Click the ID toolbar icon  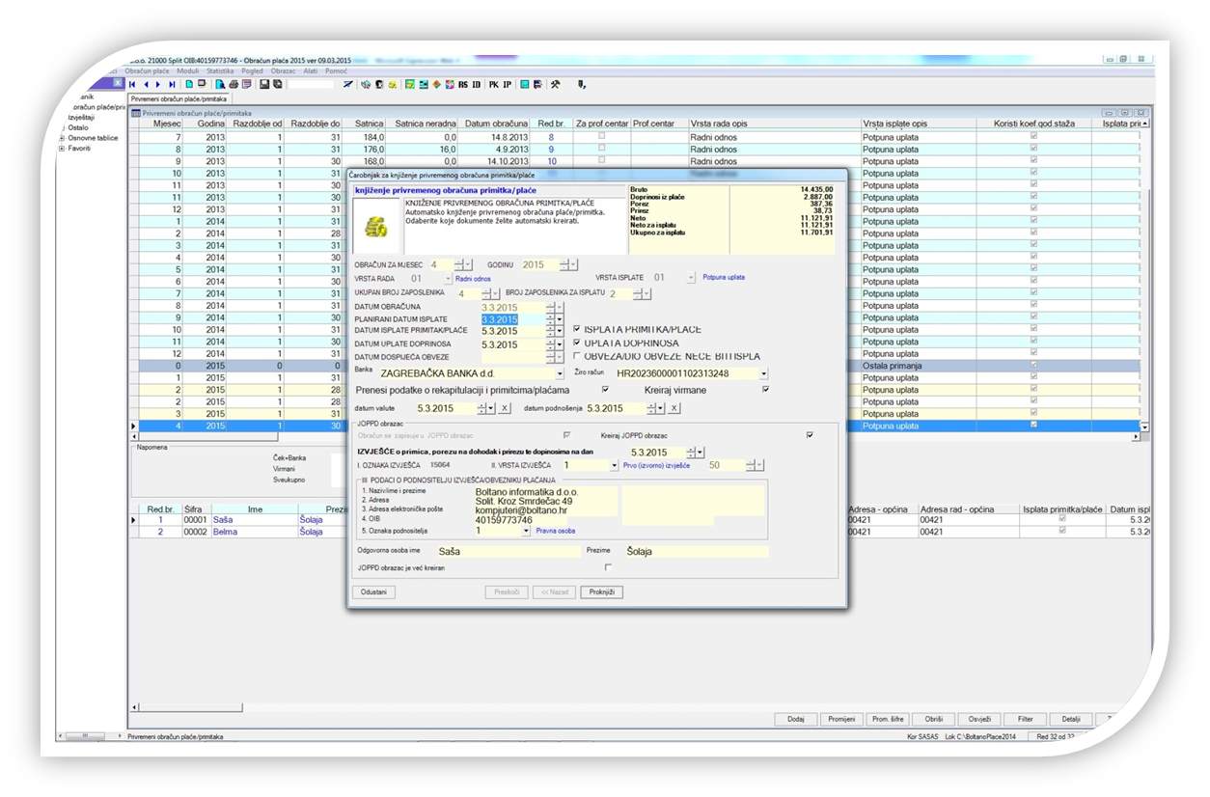pyautogui.click(x=476, y=85)
